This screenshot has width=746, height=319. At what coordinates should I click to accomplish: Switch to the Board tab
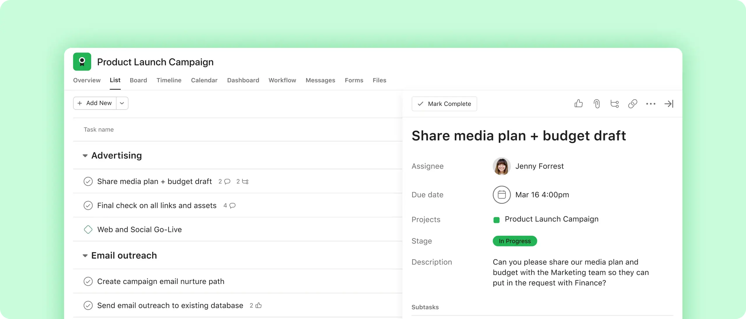tap(138, 80)
